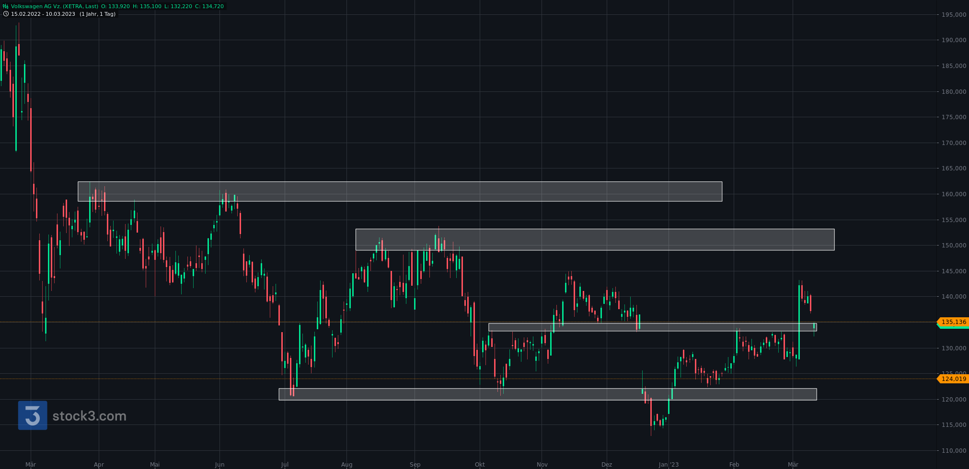
Task: Click the 180,000 price axis label
Action: coord(954,92)
